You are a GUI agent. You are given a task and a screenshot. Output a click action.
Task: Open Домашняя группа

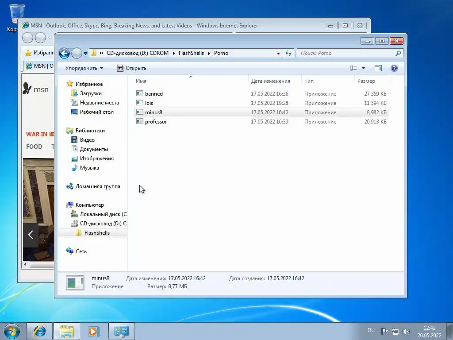coord(98,186)
